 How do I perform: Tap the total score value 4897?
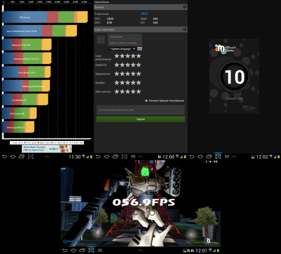point(144,14)
